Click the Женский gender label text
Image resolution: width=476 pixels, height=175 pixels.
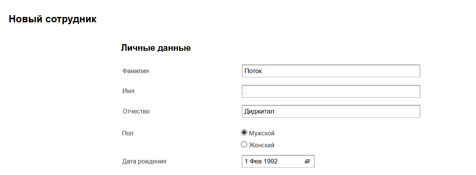(261, 145)
